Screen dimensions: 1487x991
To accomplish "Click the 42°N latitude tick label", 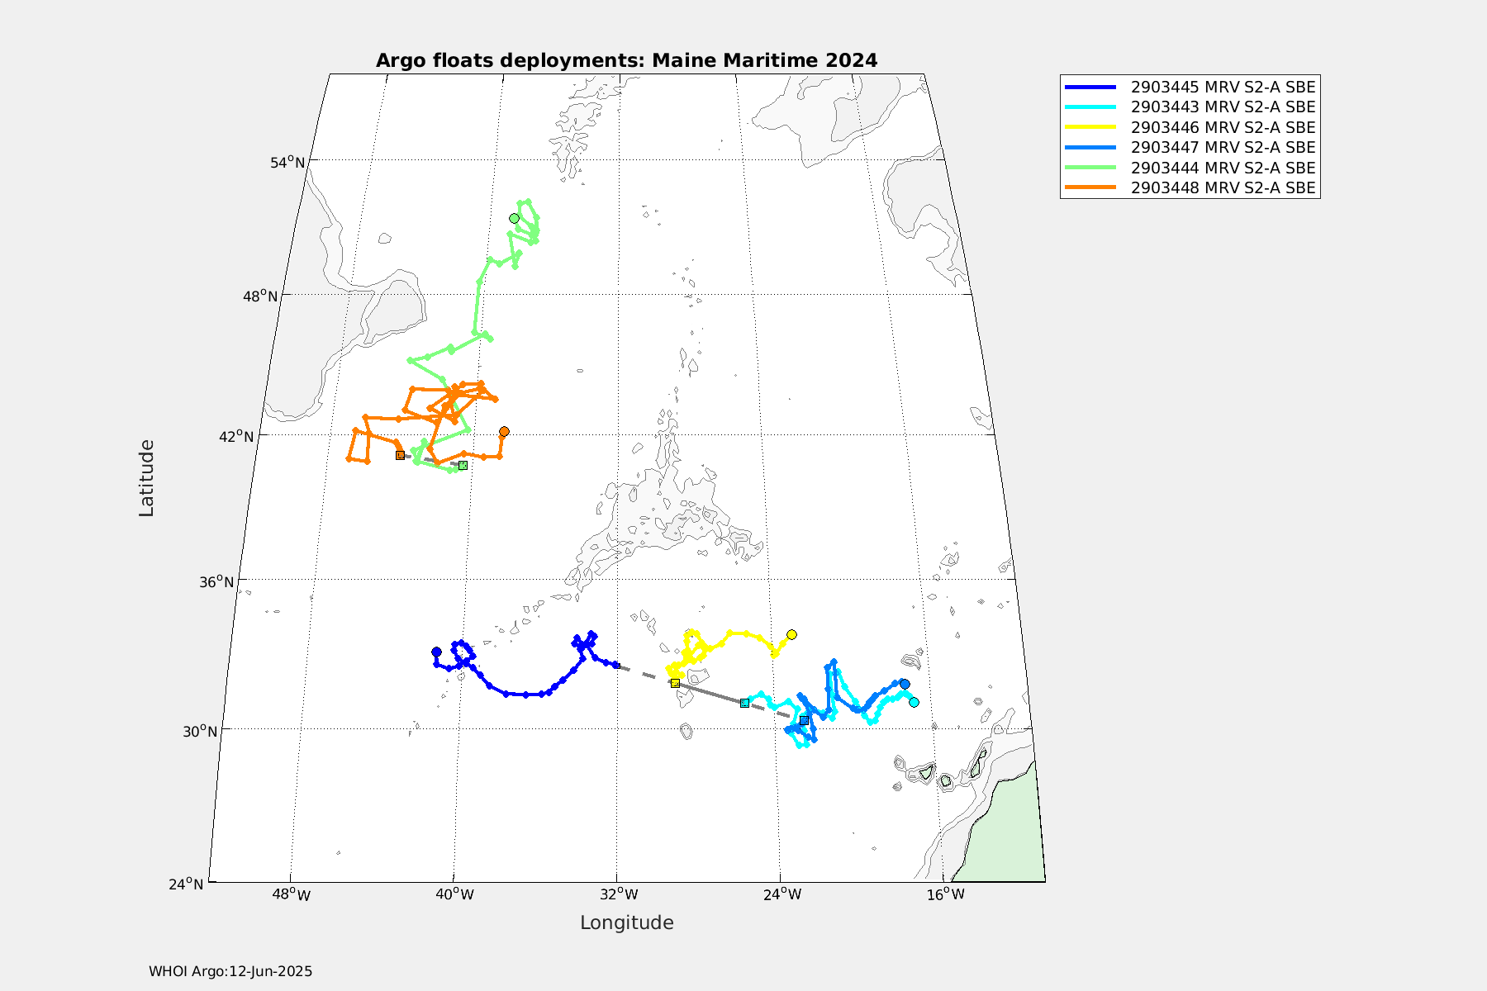I will pyautogui.click(x=235, y=435).
